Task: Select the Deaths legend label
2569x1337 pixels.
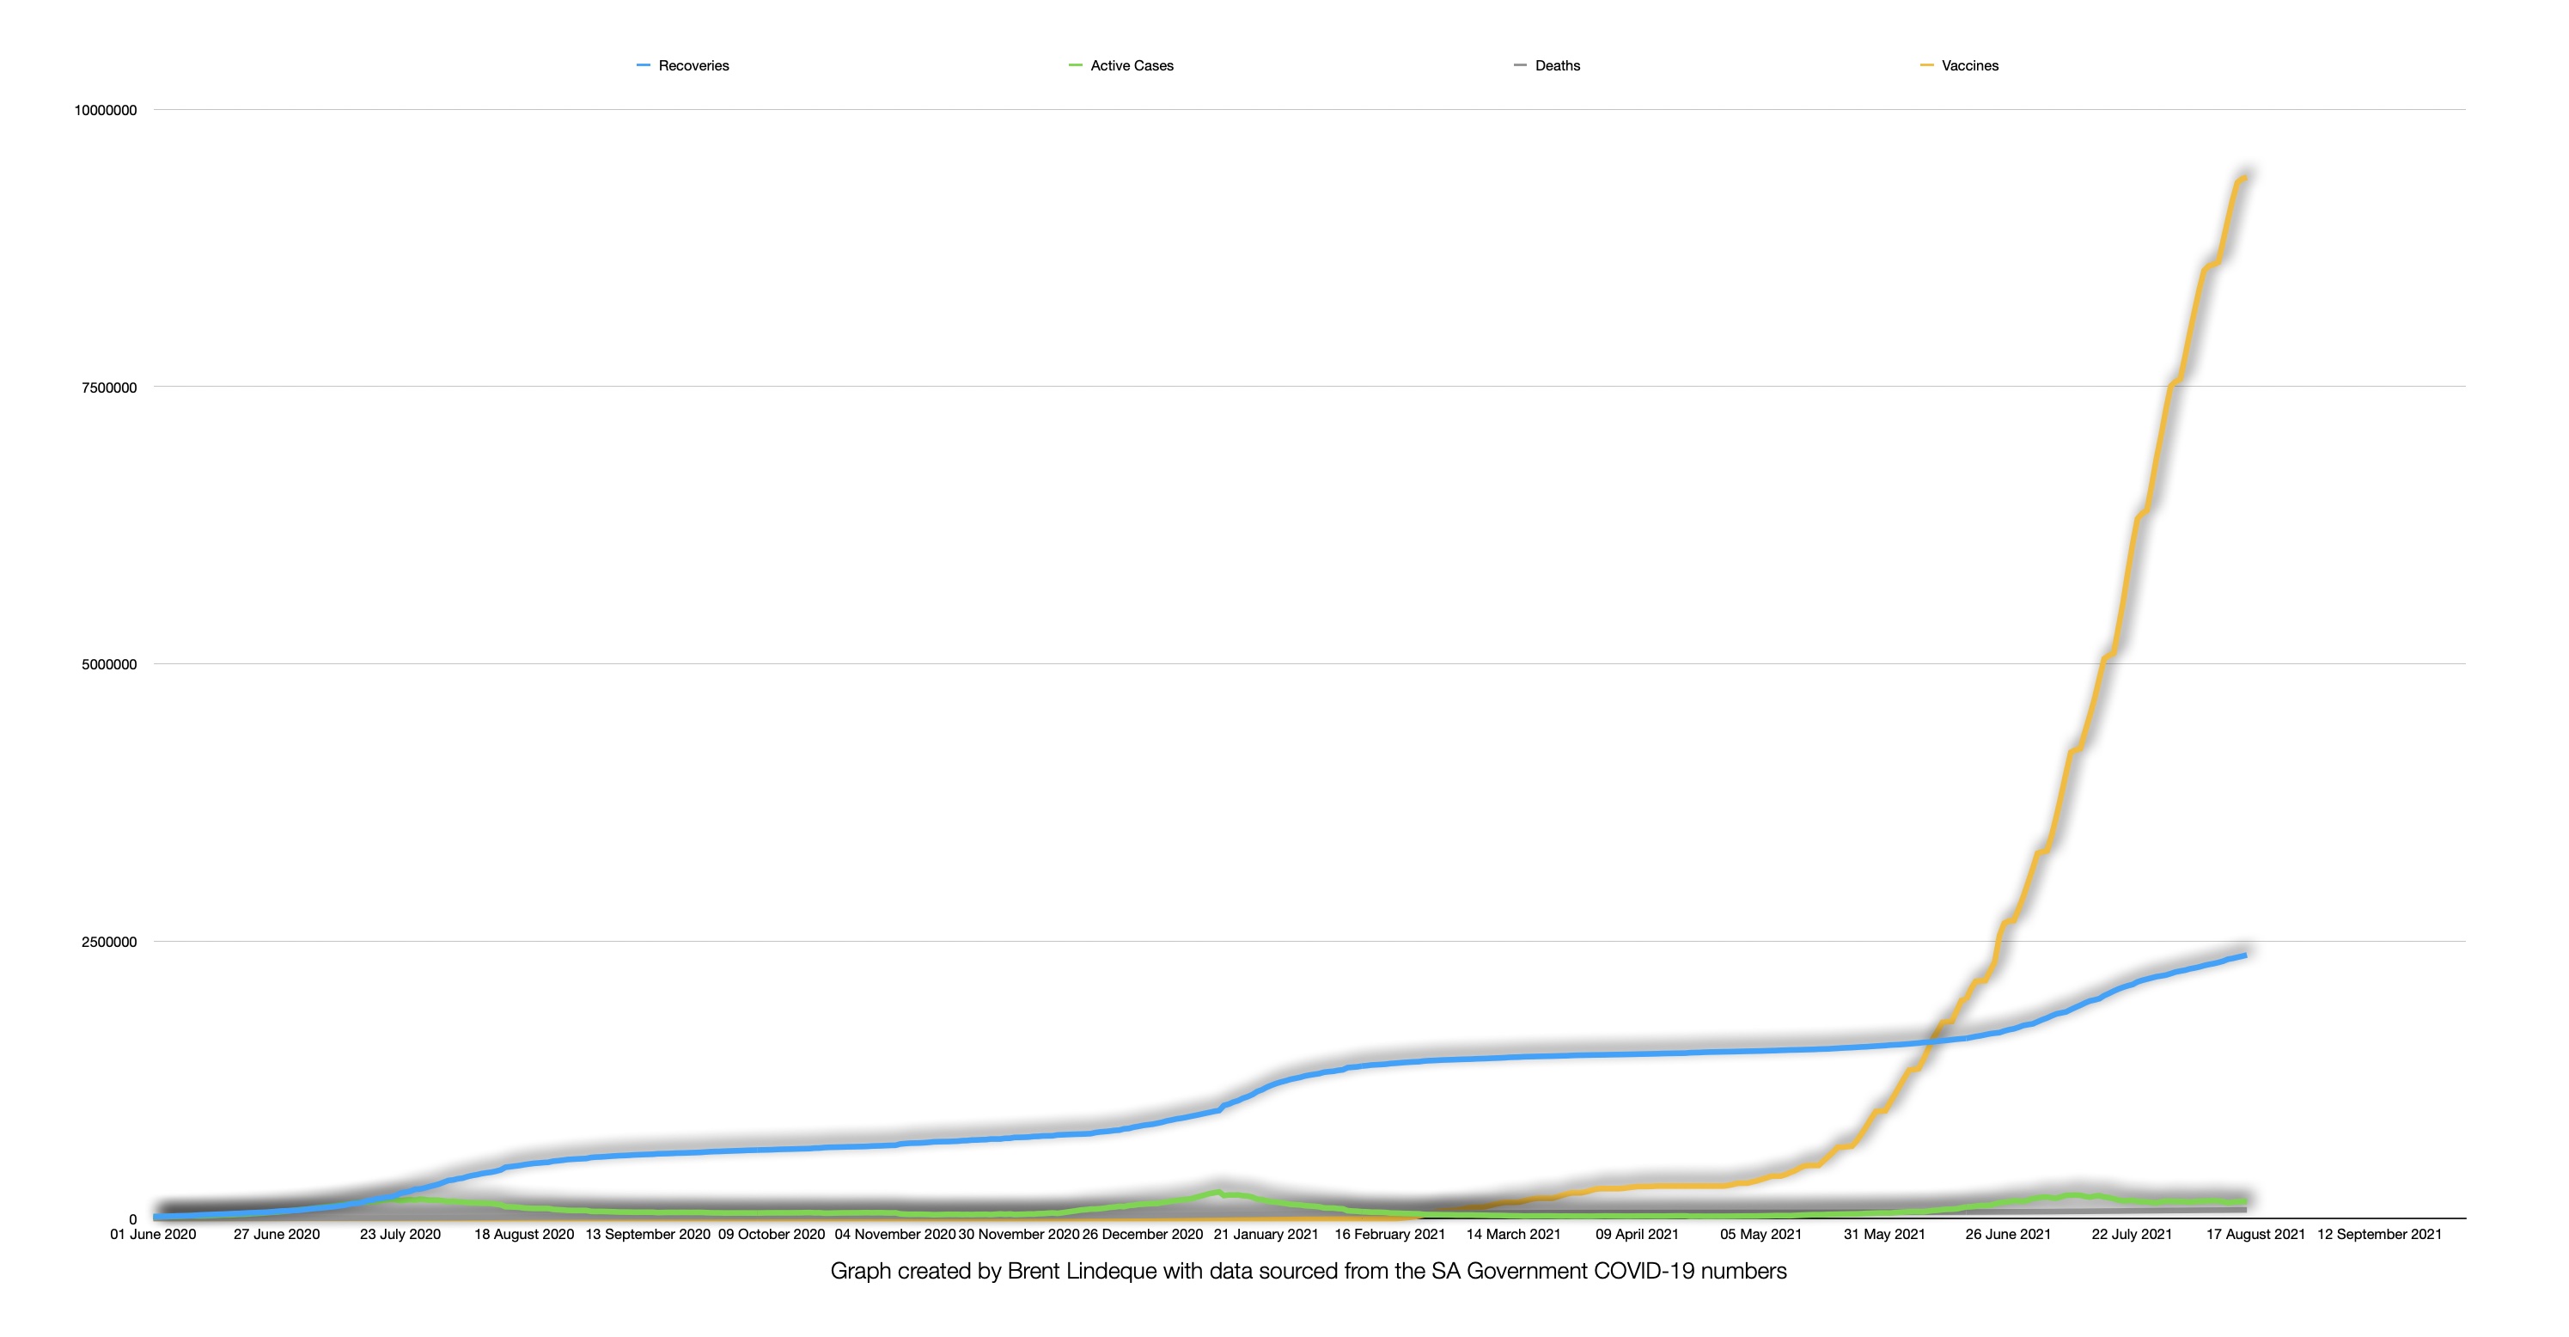Action: (x=1557, y=66)
